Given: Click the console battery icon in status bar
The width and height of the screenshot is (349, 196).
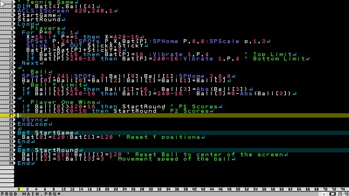Looking at the screenshot, I should coord(333,194).
